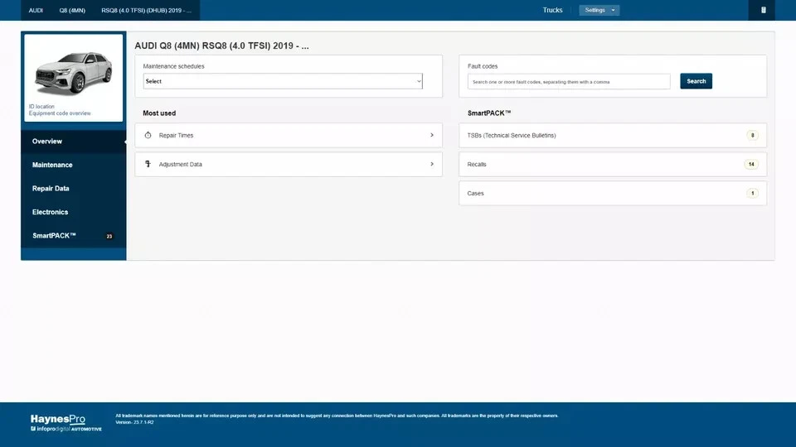Viewport: 796px width, 447px height.
Task: Expand Repair Times via its chevron
Action: (x=432, y=135)
